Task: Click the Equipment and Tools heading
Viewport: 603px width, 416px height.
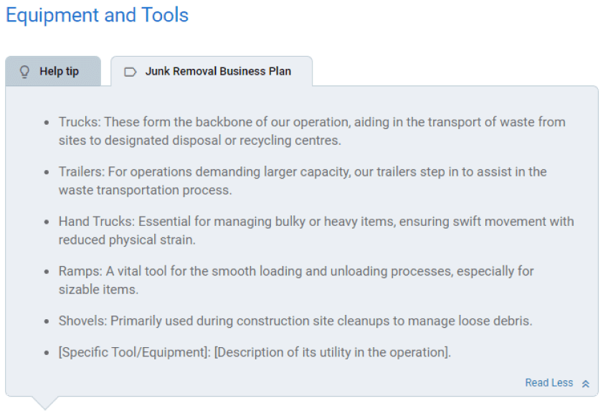Action: pyautogui.click(x=97, y=15)
